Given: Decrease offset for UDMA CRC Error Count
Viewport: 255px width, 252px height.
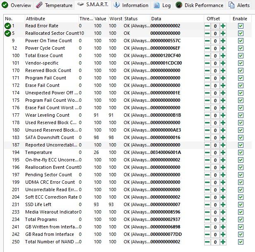Looking at the screenshot, I should [207, 182].
